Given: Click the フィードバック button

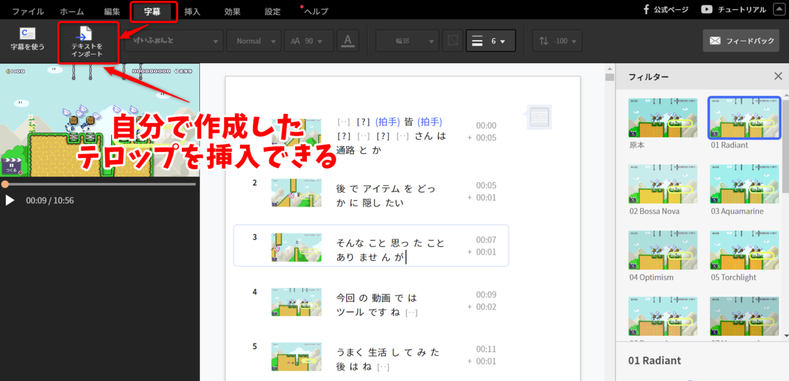Looking at the screenshot, I should (x=741, y=41).
